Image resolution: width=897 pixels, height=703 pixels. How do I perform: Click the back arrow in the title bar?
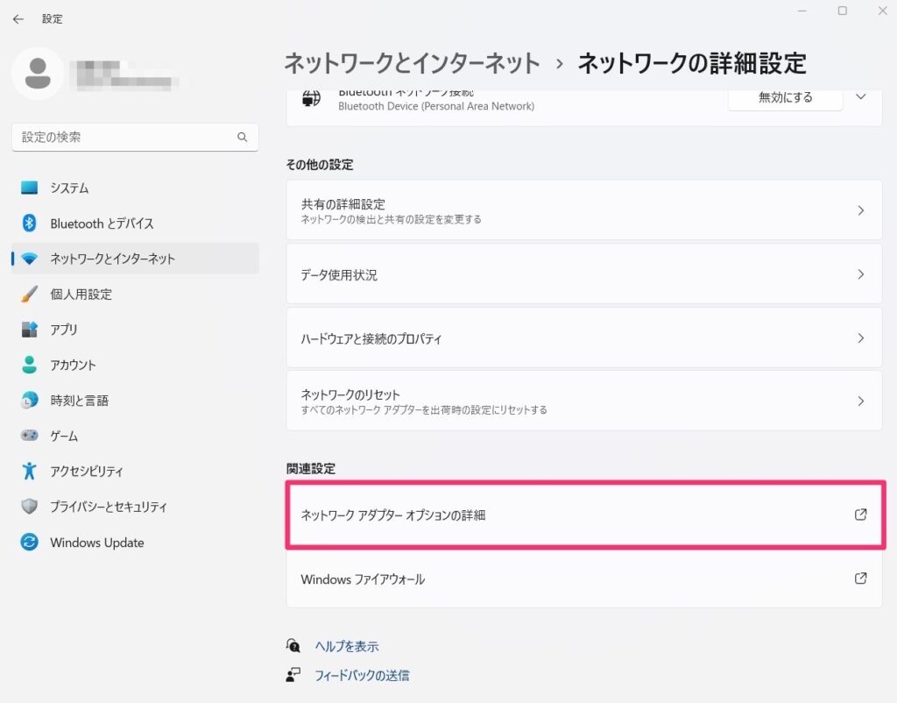click(18, 18)
